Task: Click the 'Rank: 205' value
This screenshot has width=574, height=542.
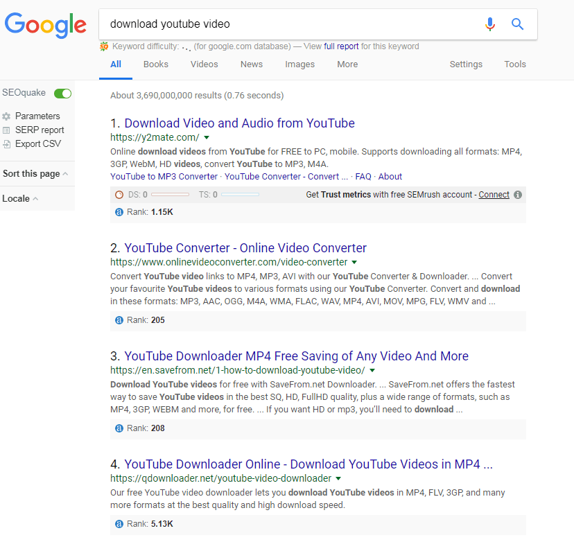Action: [x=158, y=320]
